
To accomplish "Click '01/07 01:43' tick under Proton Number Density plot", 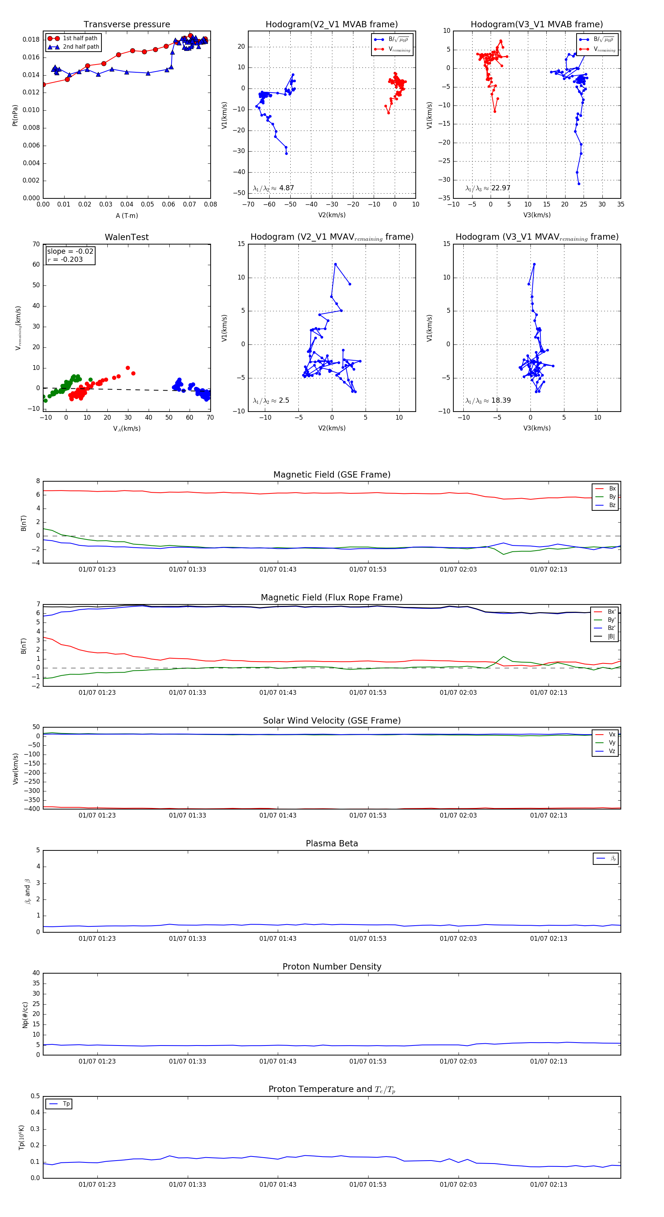I will (x=277, y=1062).
